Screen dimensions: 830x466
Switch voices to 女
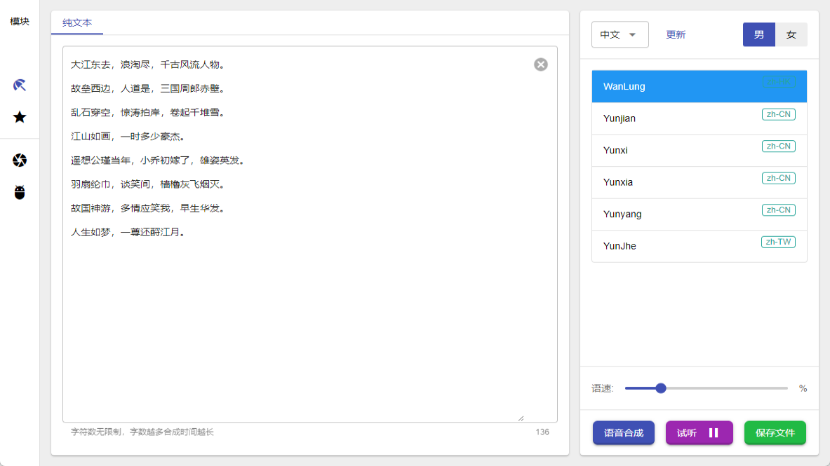coord(791,34)
